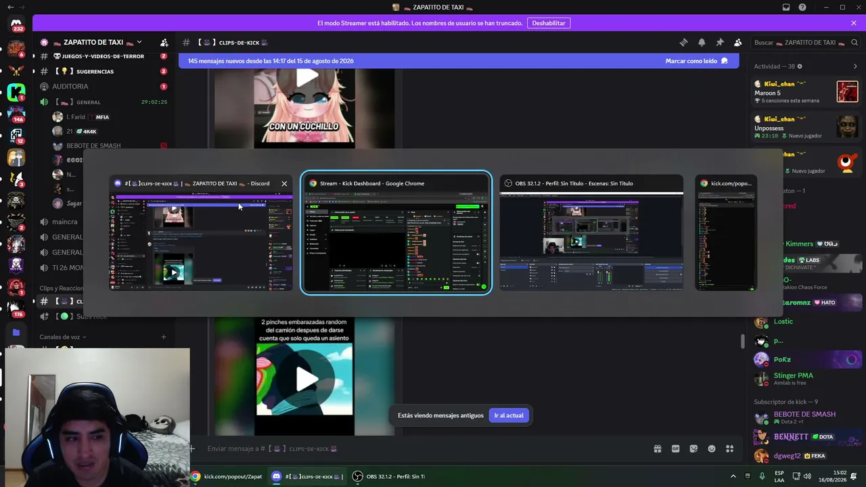Open the Maroon 5 activity card

(806, 91)
